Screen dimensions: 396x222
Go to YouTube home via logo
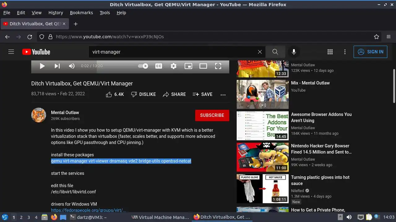36,52
